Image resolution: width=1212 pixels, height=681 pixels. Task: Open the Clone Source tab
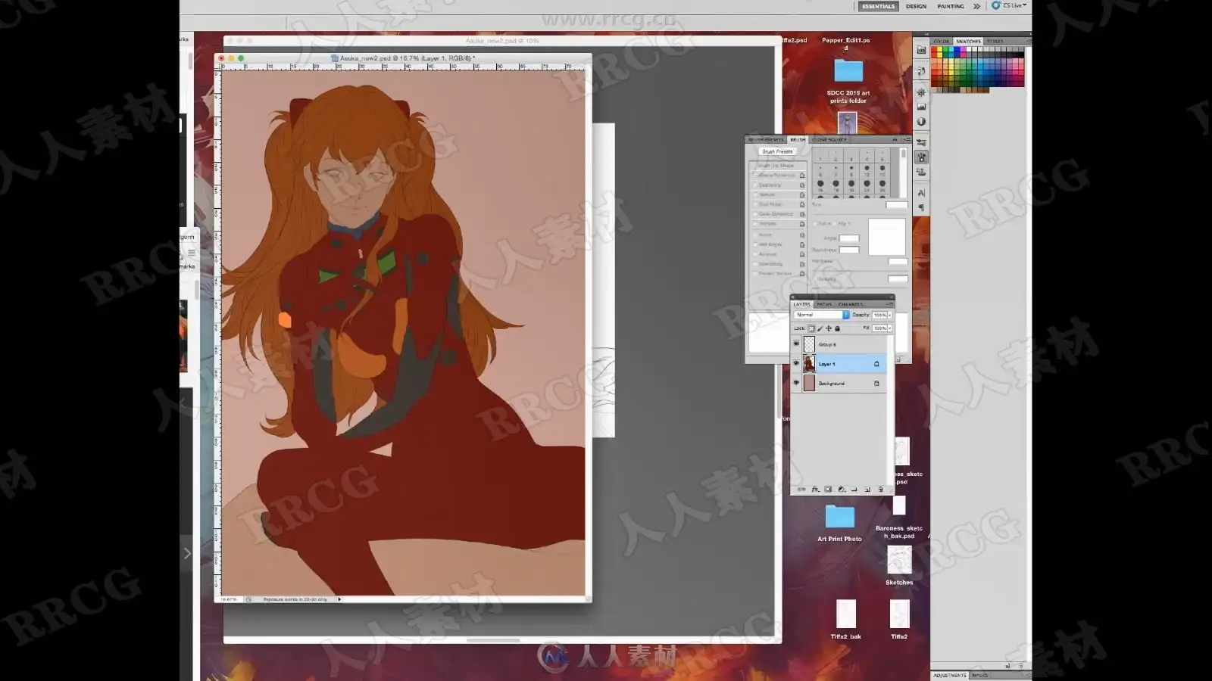tap(829, 140)
